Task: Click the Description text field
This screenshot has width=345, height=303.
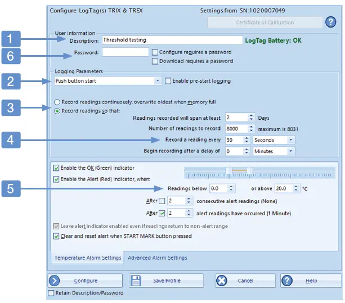Action: click(172, 40)
